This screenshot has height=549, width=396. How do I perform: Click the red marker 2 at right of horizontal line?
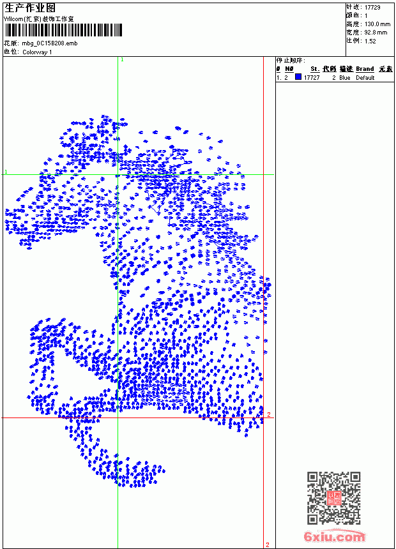click(269, 414)
